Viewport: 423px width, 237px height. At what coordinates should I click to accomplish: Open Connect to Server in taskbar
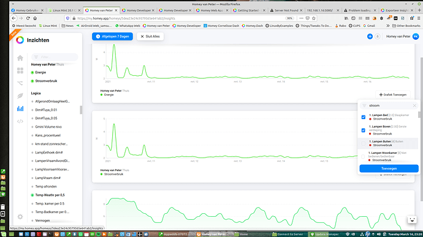click(288, 235)
